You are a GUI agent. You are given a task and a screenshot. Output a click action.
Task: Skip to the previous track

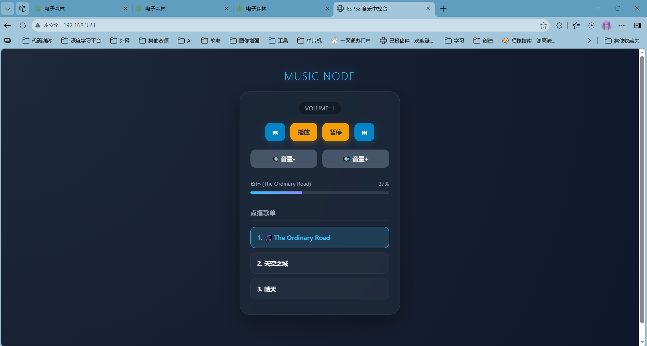click(x=275, y=132)
